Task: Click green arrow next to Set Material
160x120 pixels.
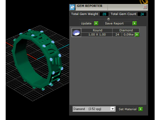Action: coord(141,109)
